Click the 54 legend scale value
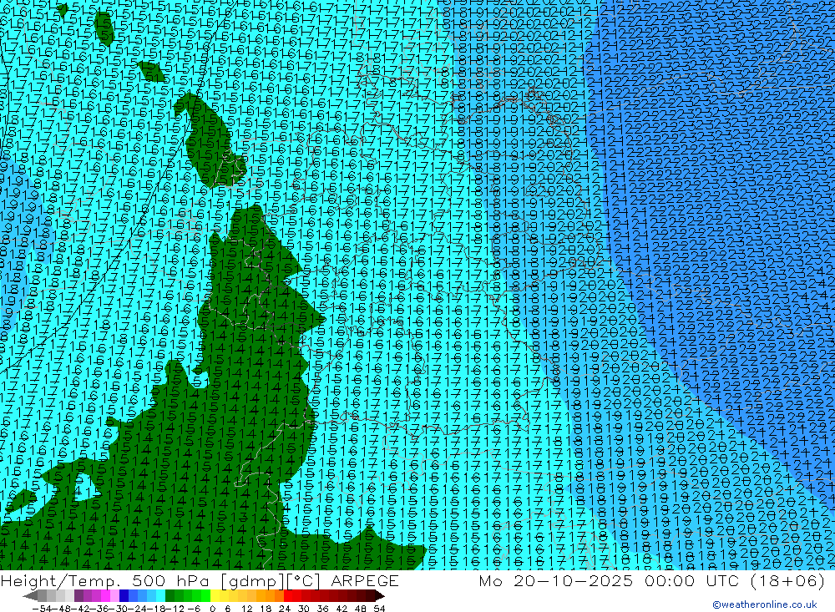This screenshot has width=835, height=612. point(379,609)
